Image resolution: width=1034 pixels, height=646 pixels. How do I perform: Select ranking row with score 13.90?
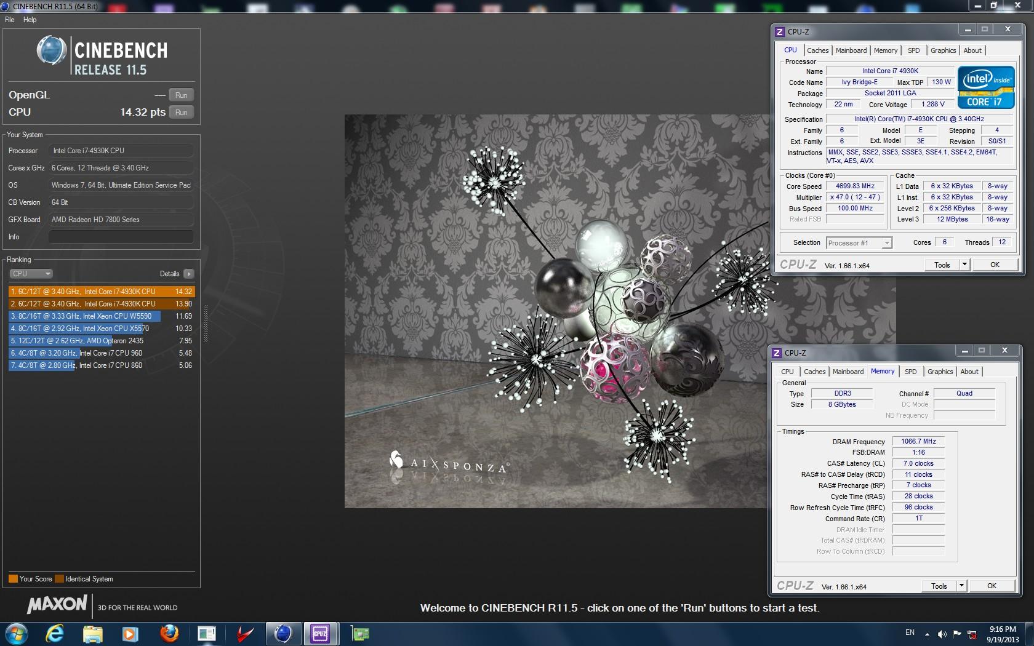pos(102,304)
